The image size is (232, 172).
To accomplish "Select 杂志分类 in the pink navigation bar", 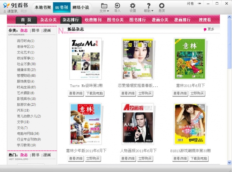I will point(48,20).
